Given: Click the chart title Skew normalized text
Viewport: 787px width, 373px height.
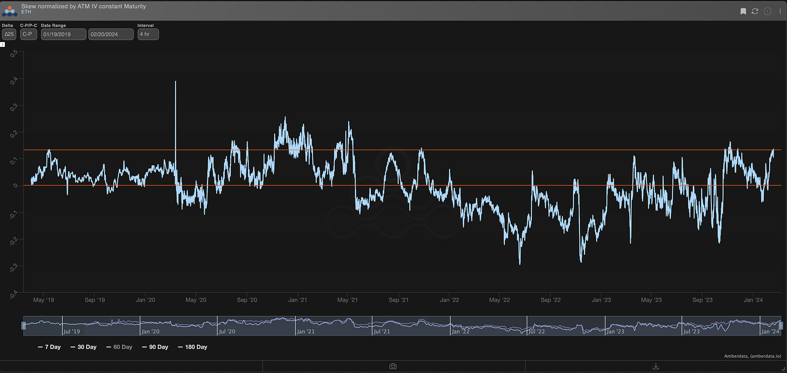Looking at the screenshot, I should coord(84,6).
